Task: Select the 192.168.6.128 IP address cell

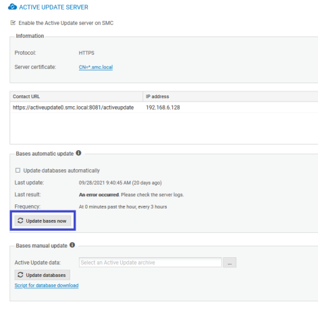Action: (163, 108)
